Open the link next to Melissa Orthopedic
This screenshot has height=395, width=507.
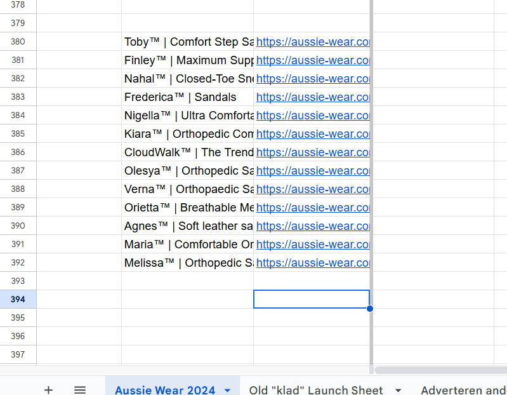312,263
